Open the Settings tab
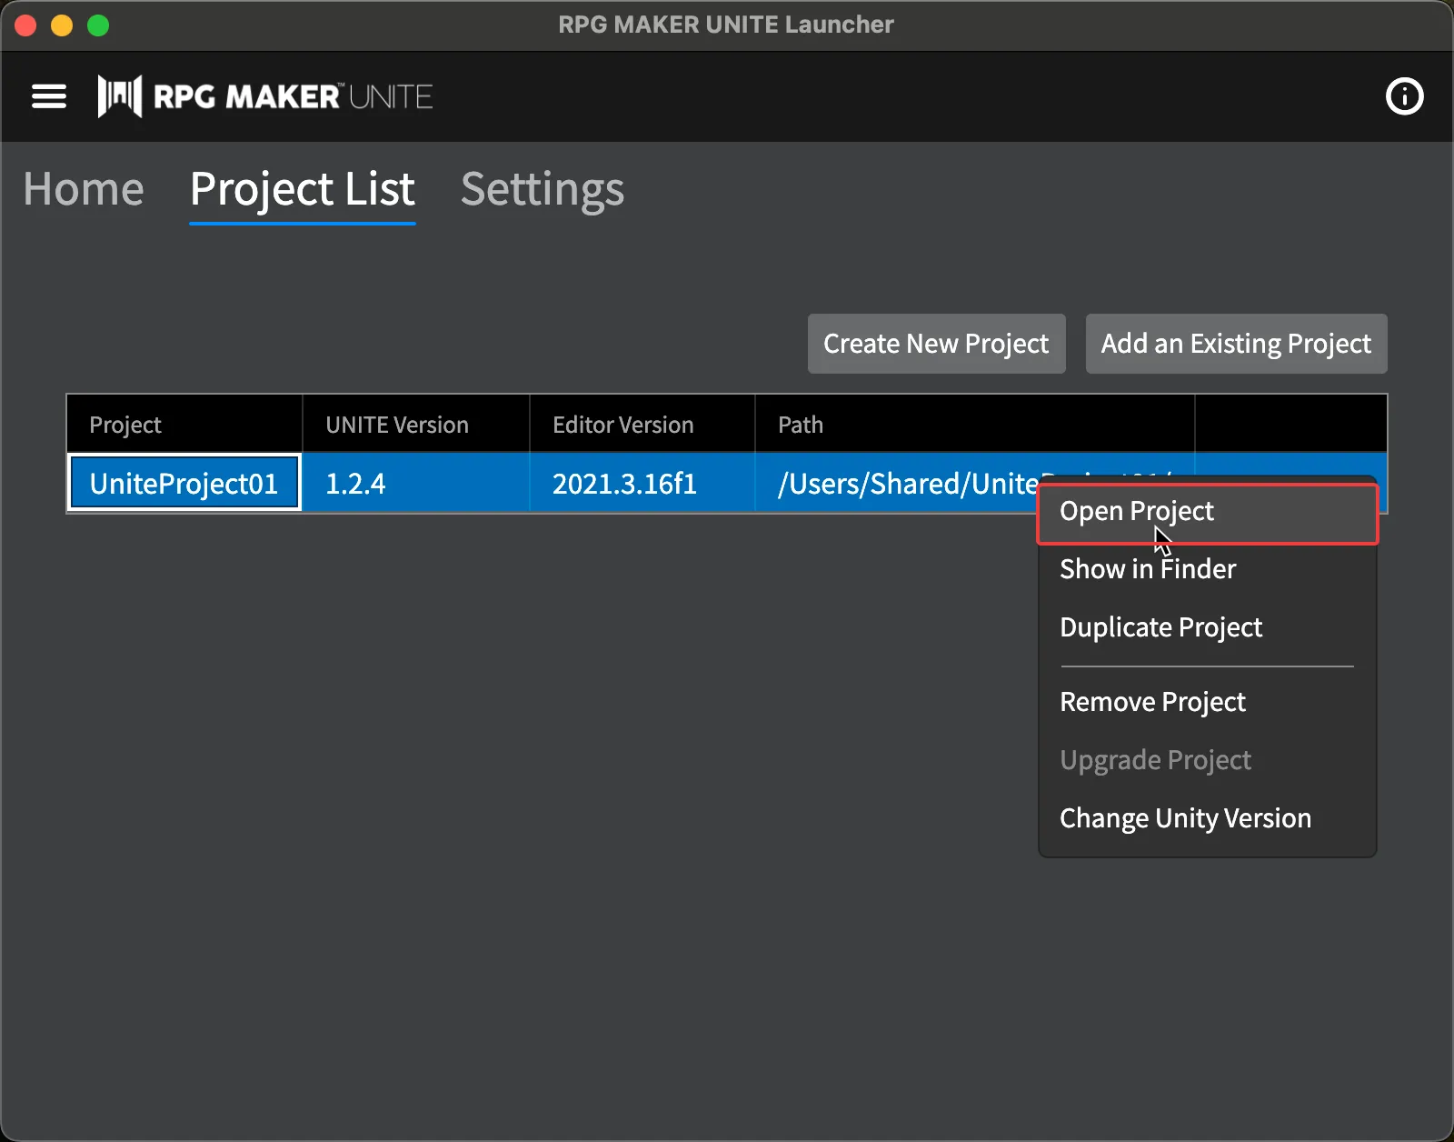The height and width of the screenshot is (1142, 1454). [542, 190]
